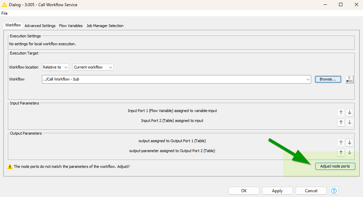The image size is (363, 197).
Task: Confirm dialog with OK button
Action: tap(244, 191)
